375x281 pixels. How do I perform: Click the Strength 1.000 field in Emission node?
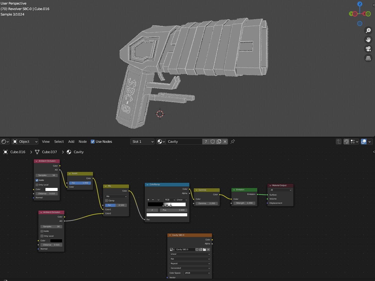click(244, 203)
